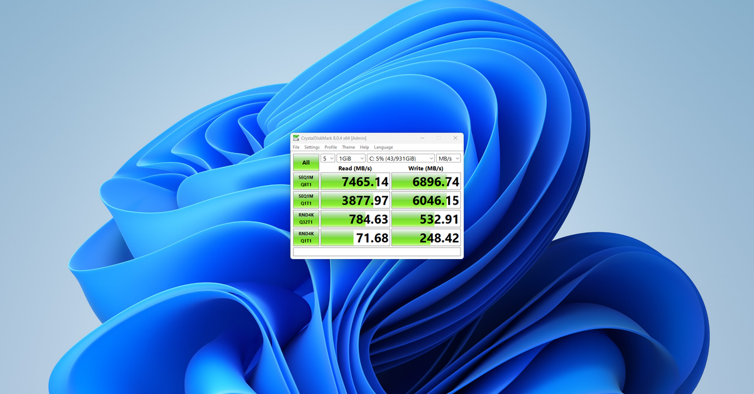Screen dimensions: 754x394
Task: Select the 784.63 read result
Action: 355,219
